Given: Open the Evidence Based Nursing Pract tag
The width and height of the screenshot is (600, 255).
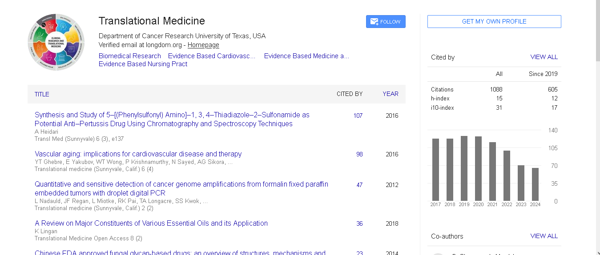Looking at the screenshot, I should click(143, 64).
